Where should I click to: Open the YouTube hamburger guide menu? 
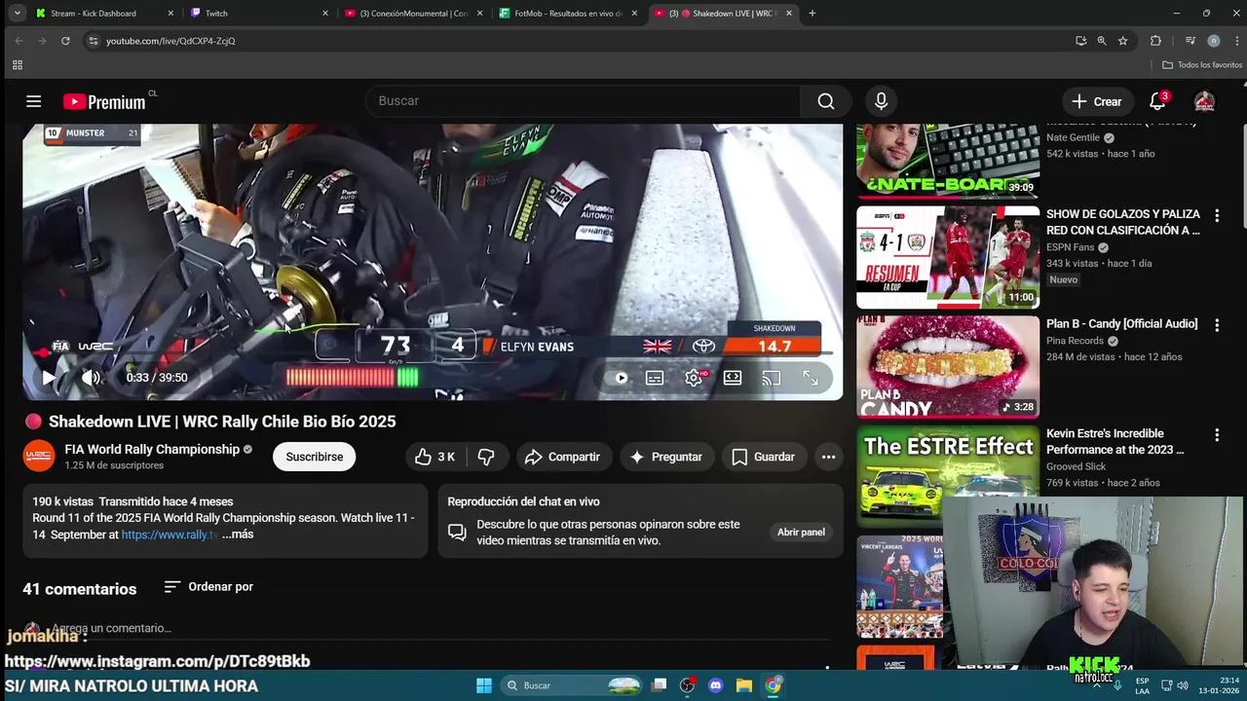[x=33, y=101]
